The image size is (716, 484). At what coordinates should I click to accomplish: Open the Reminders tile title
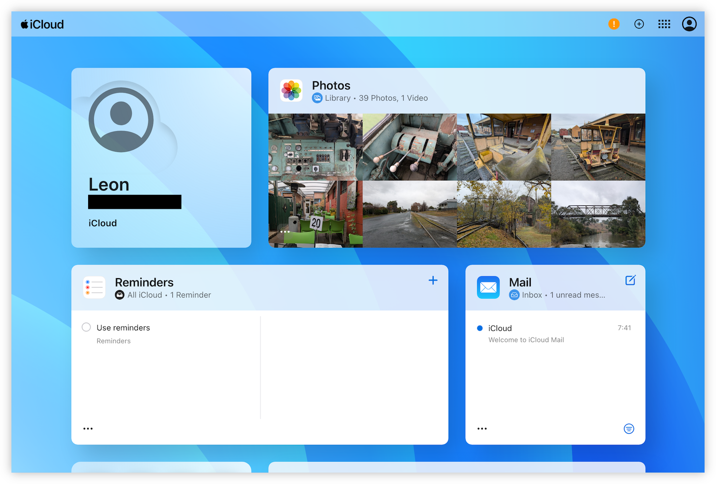coord(144,282)
